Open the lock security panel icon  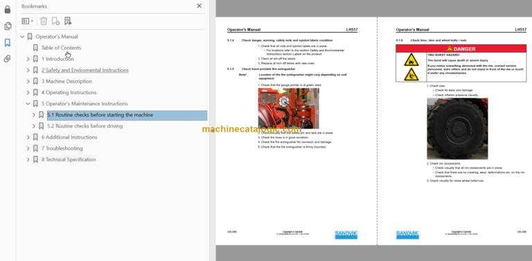pyautogui.click(x=8, y=10)
